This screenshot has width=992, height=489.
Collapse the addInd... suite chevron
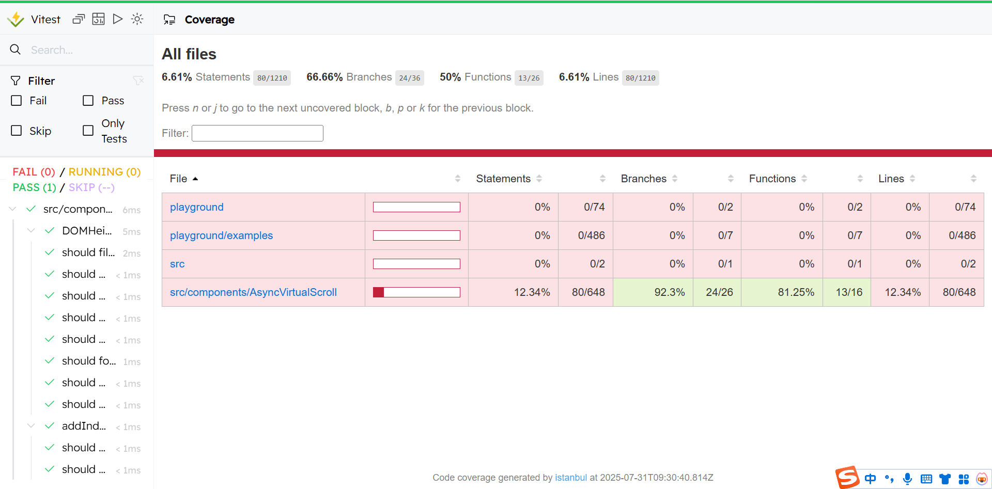tap(31, 426)
